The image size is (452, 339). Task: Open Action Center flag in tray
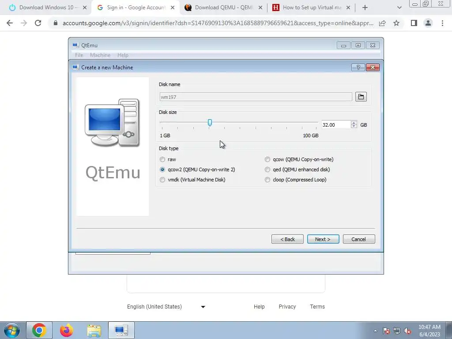386,331
